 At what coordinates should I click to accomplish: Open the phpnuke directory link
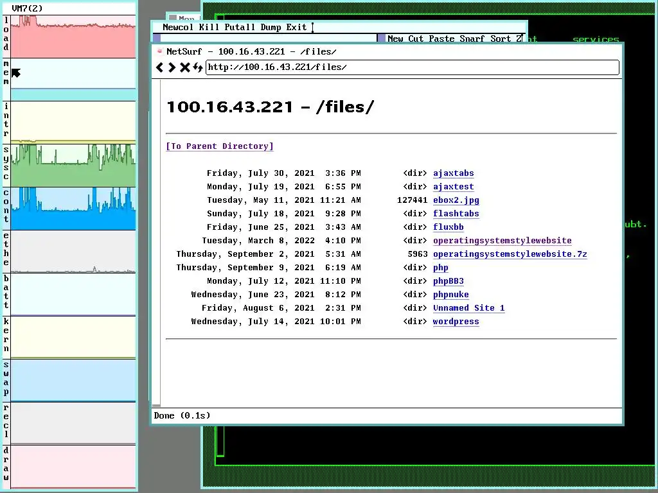click(450, 294)
